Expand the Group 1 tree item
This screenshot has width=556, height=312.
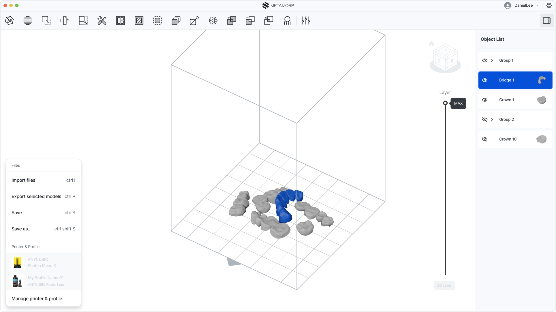coord(492,60)
